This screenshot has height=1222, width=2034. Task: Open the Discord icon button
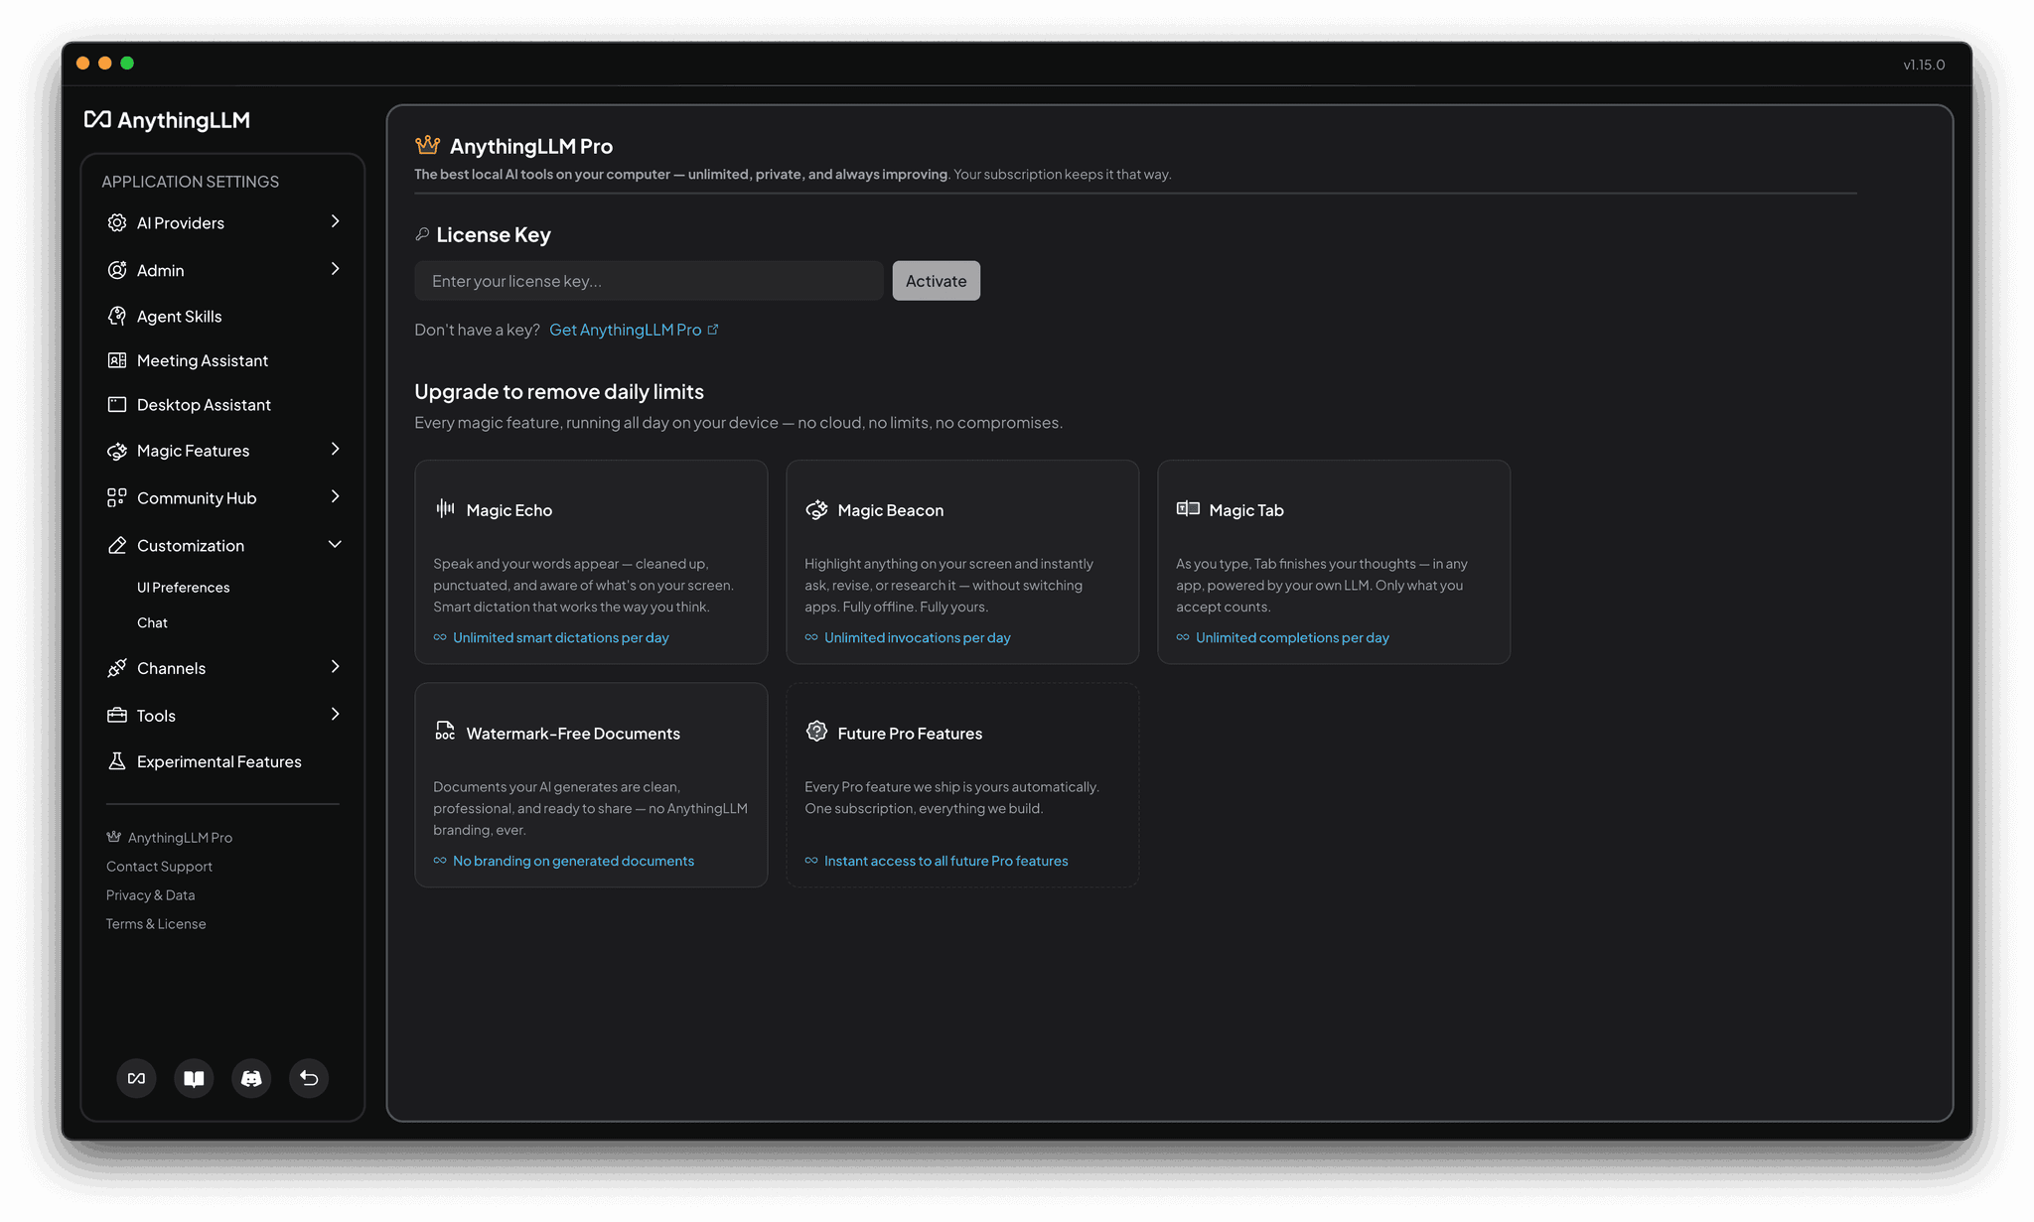coord(251,1078)
